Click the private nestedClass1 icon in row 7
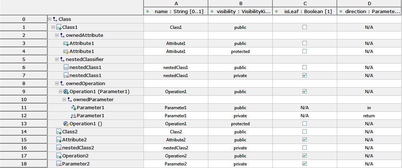Screen dimensions: 402x168 pos(66,76)
